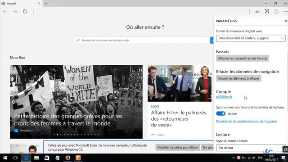The image size is (288, 162).
Task: Click the orange app icon after Firefox
Action: coord(78,158)
